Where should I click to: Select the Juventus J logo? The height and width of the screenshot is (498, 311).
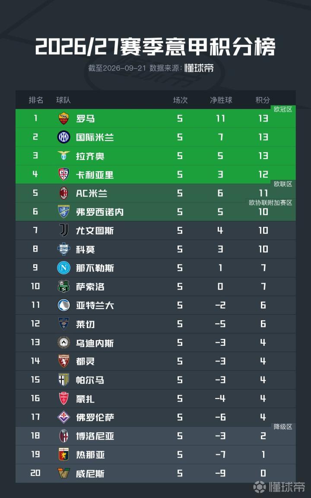[64, 230]
